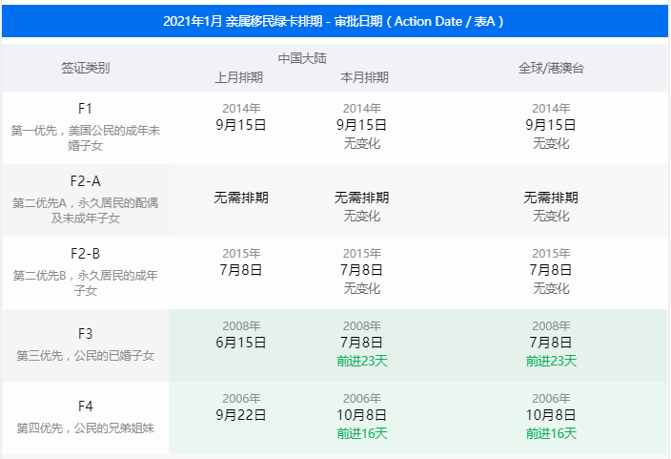The height and width of the screenshot is (459, 671).
Task: Click F4 global 前进16天 text
Action: click(x=551, y=433)
